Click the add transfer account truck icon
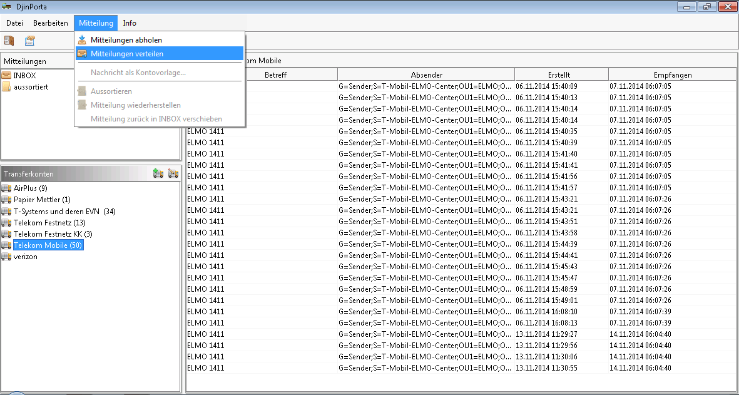The width and height of the screenshot is (739, 395). (158, 173)
